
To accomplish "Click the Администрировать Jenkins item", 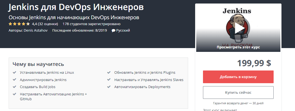I will (43, 80).
